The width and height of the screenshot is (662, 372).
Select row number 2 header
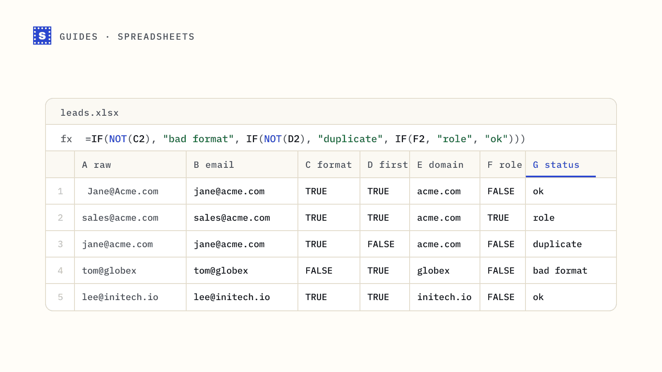(x=60, y=218)
